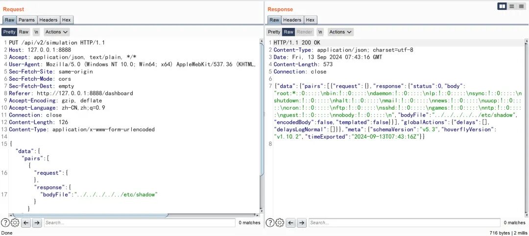This screenshot has width=529, height=236.
Task: Click the "716 bytes | 2 millis" status text
Action: coord(507,233)
